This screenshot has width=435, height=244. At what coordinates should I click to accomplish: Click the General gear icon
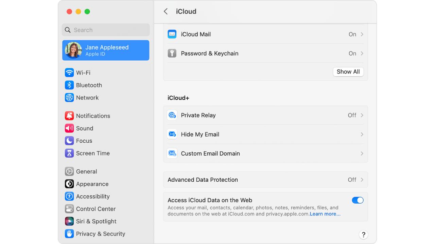point(69,171)
